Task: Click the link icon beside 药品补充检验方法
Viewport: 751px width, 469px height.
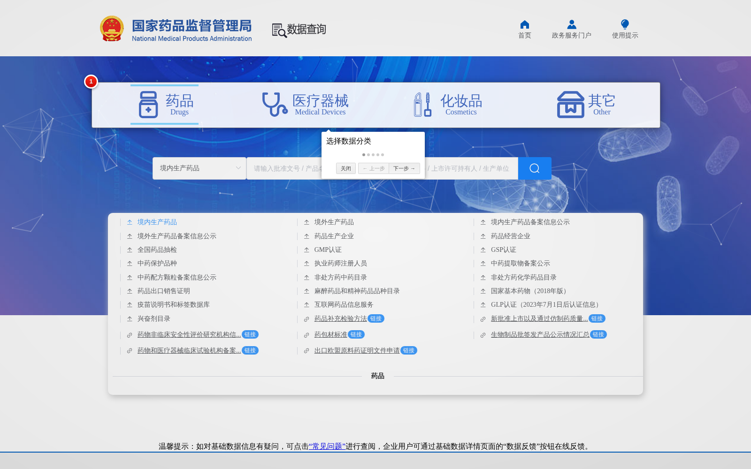Action: (307, 319)
